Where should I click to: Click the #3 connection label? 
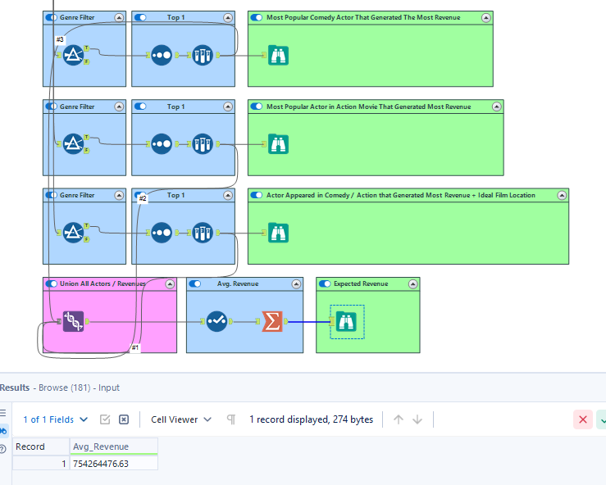[x=60, y=39]
